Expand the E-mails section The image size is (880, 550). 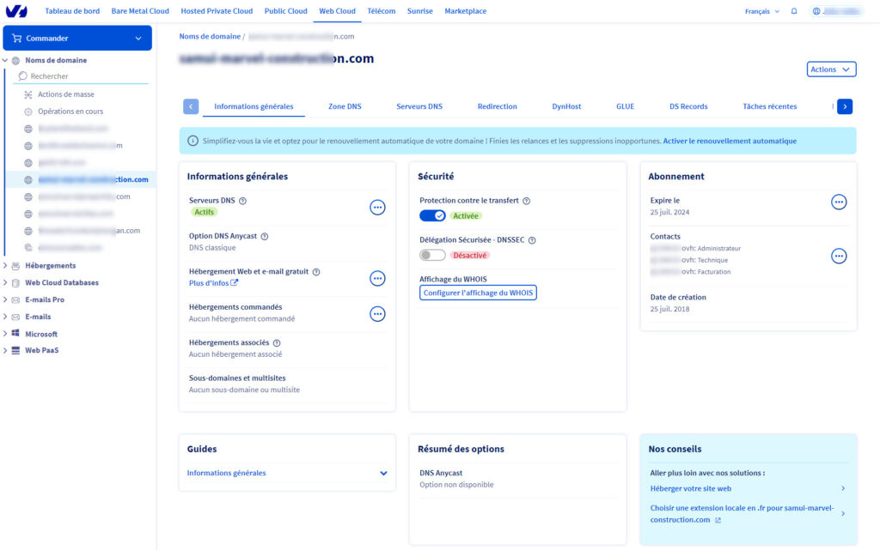coord(5,317)
